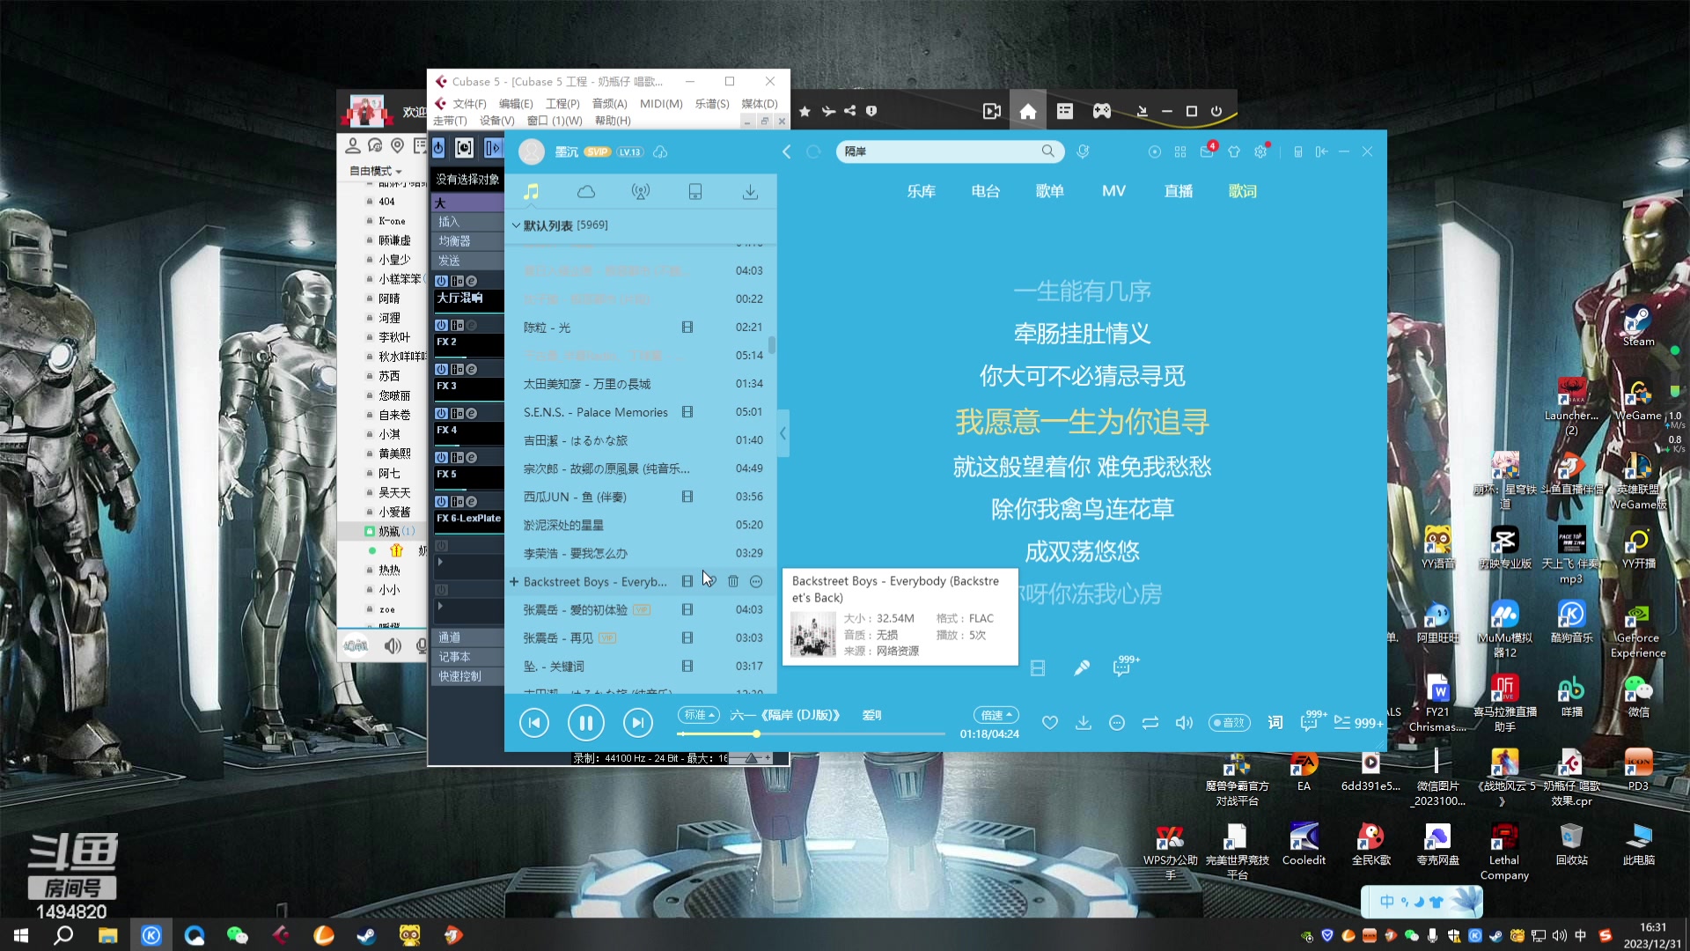The width and height of the screenshot is (1690, 951).
Task: Skip to the next track
Action: (637, 723)
